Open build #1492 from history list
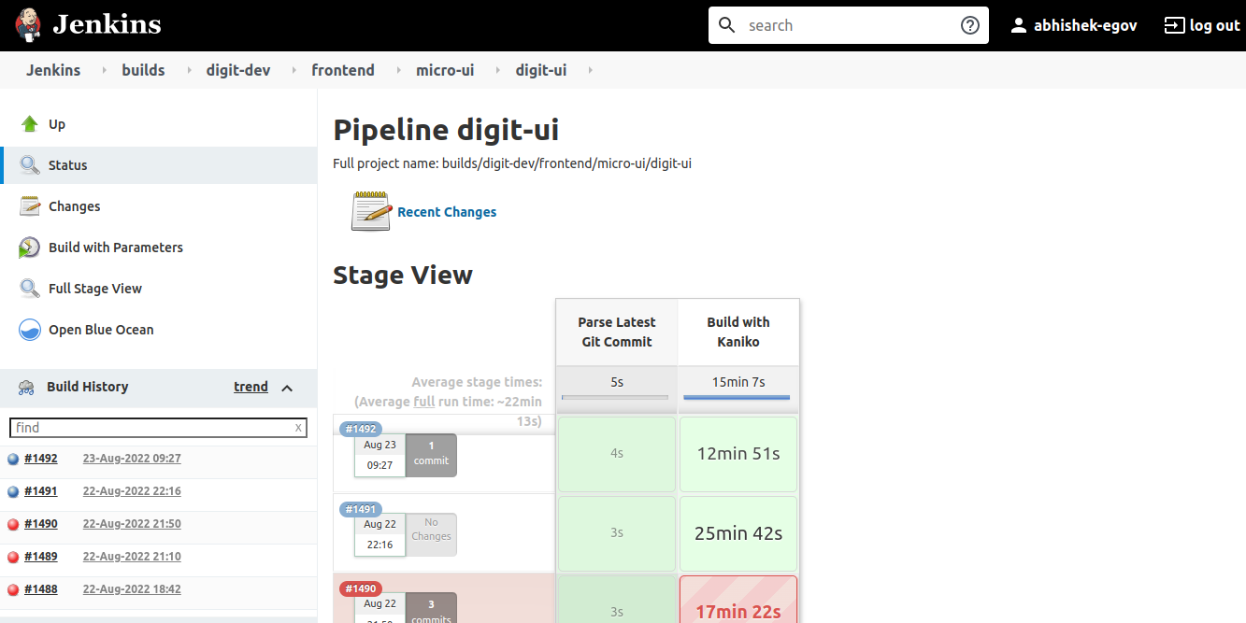The image size is (1246, 623). [41, 459]
